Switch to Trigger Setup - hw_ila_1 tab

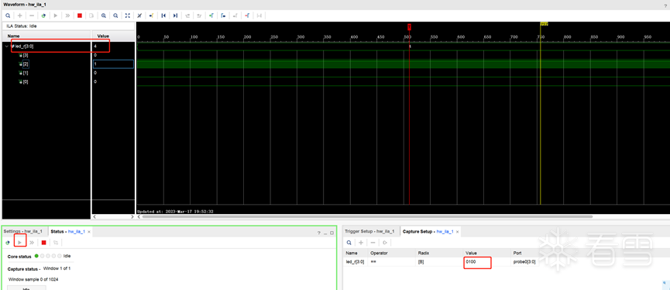pos(369,231)
